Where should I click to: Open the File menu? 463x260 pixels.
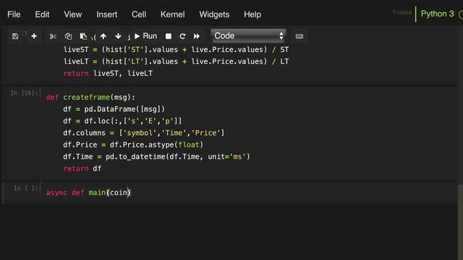coord(14,14)
